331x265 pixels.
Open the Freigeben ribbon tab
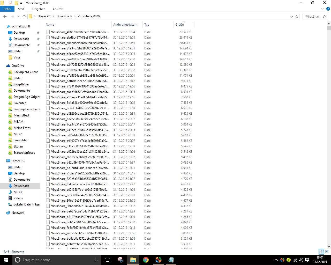[39, 9]
